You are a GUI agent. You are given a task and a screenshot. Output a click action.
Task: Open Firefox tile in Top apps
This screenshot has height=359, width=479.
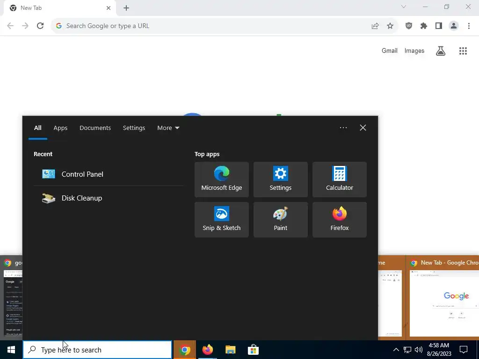pos(340,220)
